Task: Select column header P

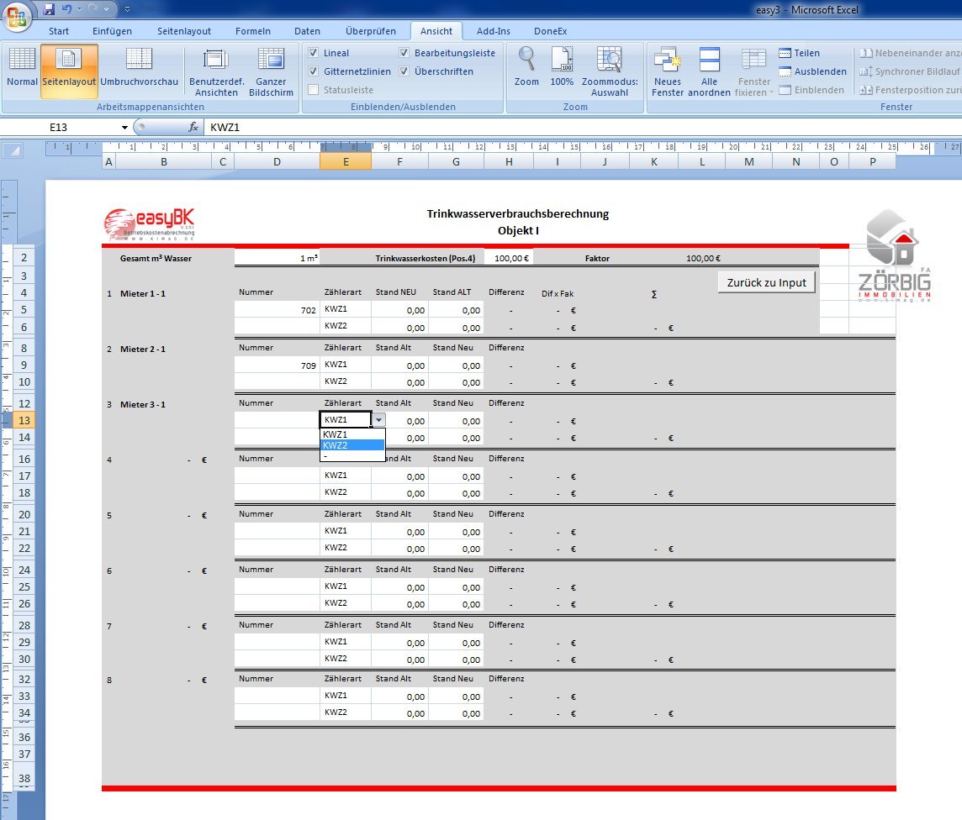Action: 872,162
